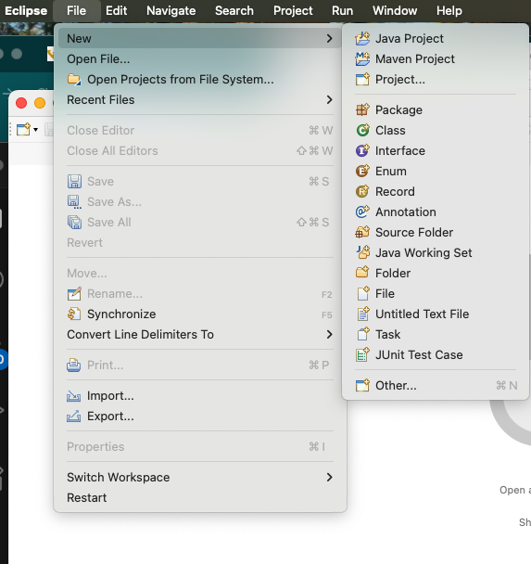Choose the JUnit Test Case icon
This screenshot has height=564, width=531.
[362, 355]
